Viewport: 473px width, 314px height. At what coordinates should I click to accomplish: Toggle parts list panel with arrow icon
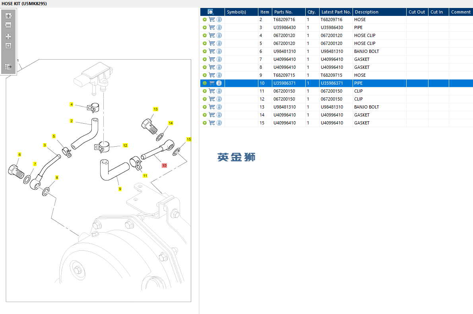[x=8, y=67]
